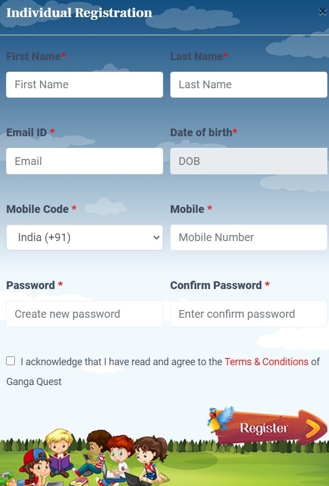Focus the First Name input field
The height and width of the screenshot is (486, 329).
[x=84, y=84]
